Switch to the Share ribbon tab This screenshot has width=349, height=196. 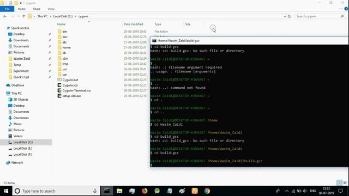(37, 9)
